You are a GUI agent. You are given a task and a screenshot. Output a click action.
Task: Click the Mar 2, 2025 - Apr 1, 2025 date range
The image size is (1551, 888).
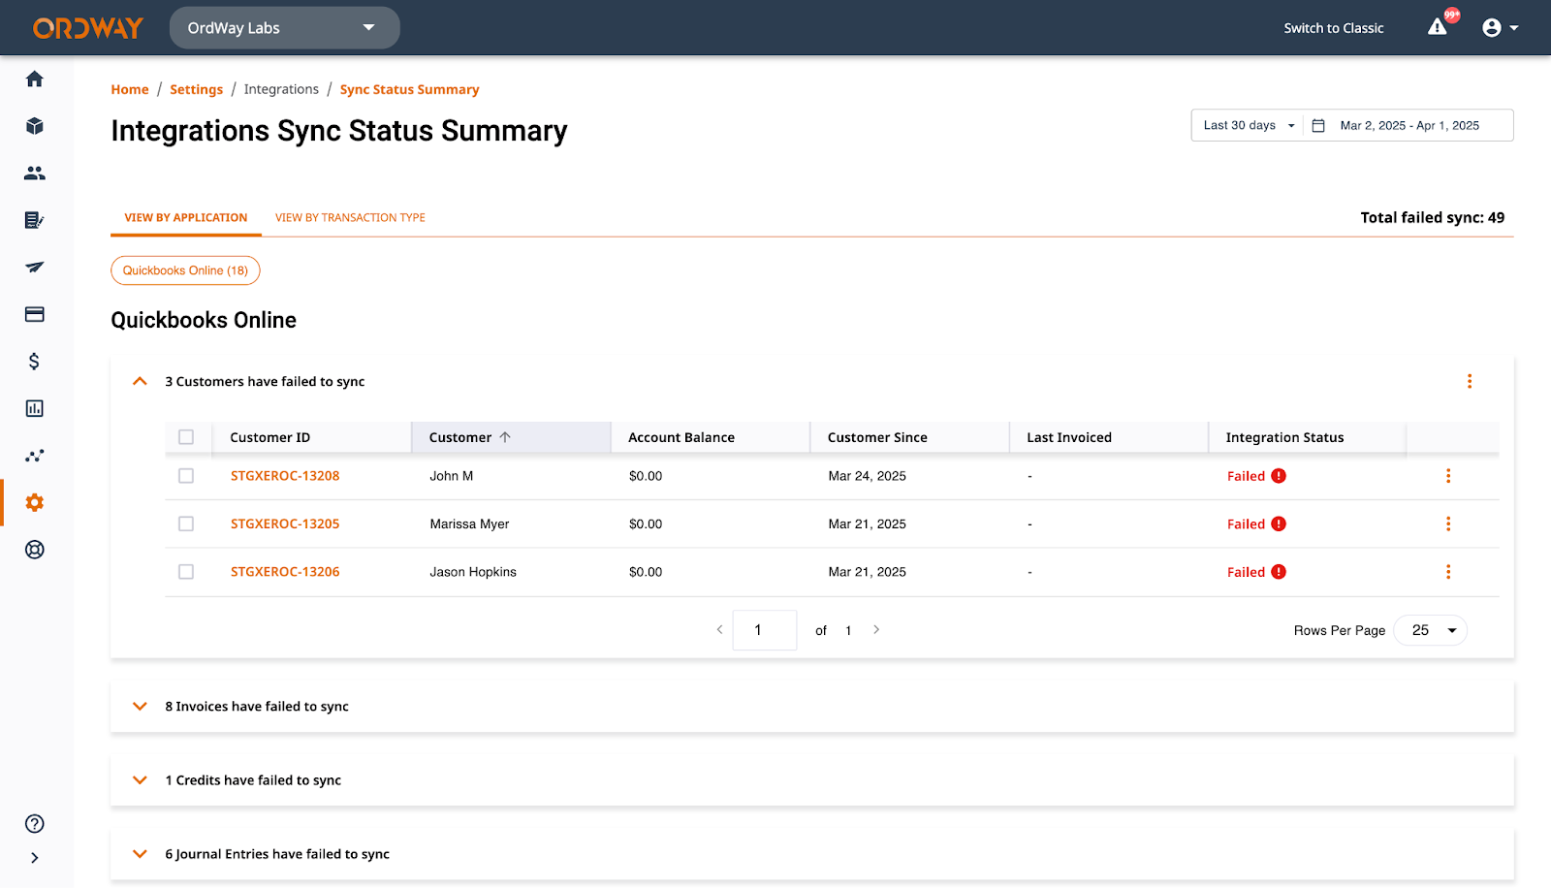(x=1409, y=125)
